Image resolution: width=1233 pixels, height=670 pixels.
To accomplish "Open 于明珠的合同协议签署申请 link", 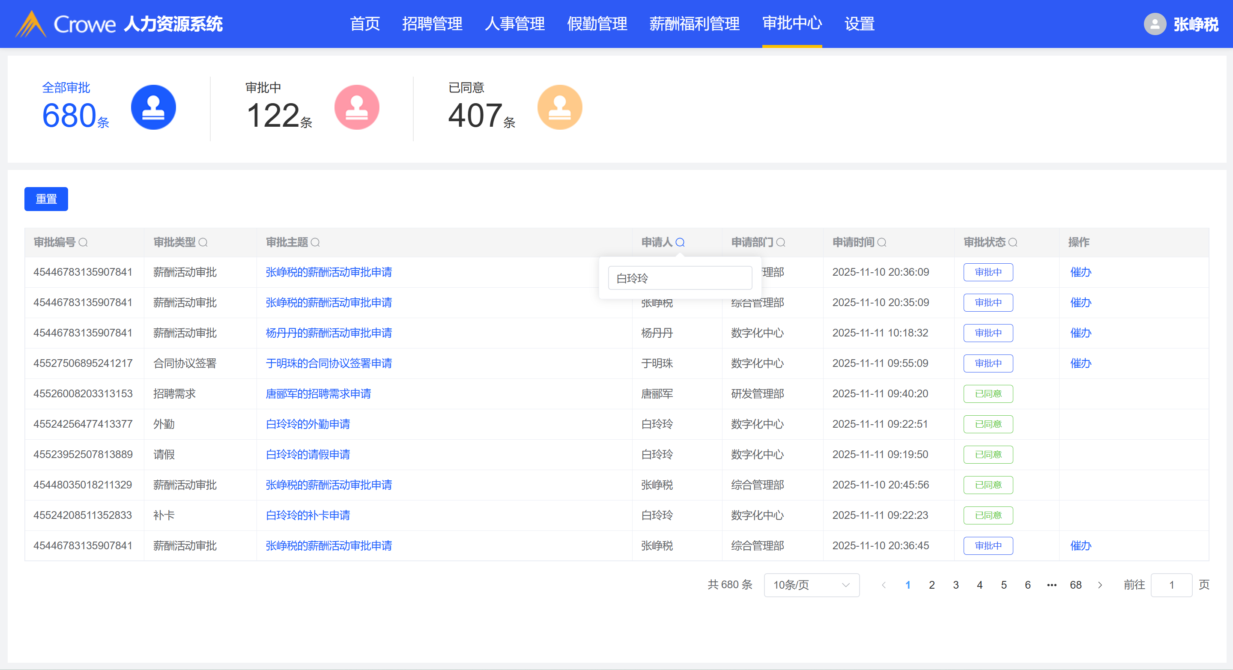I will click(329, 363).
